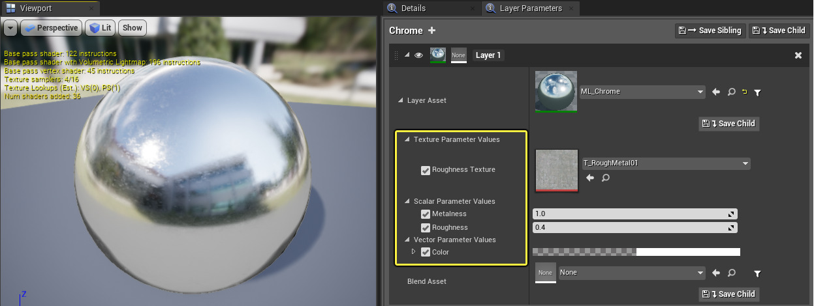Find T_RoughMetal01 texture in Content Browser
Viewport: 814px width, 306px height.
coord(606,178)
